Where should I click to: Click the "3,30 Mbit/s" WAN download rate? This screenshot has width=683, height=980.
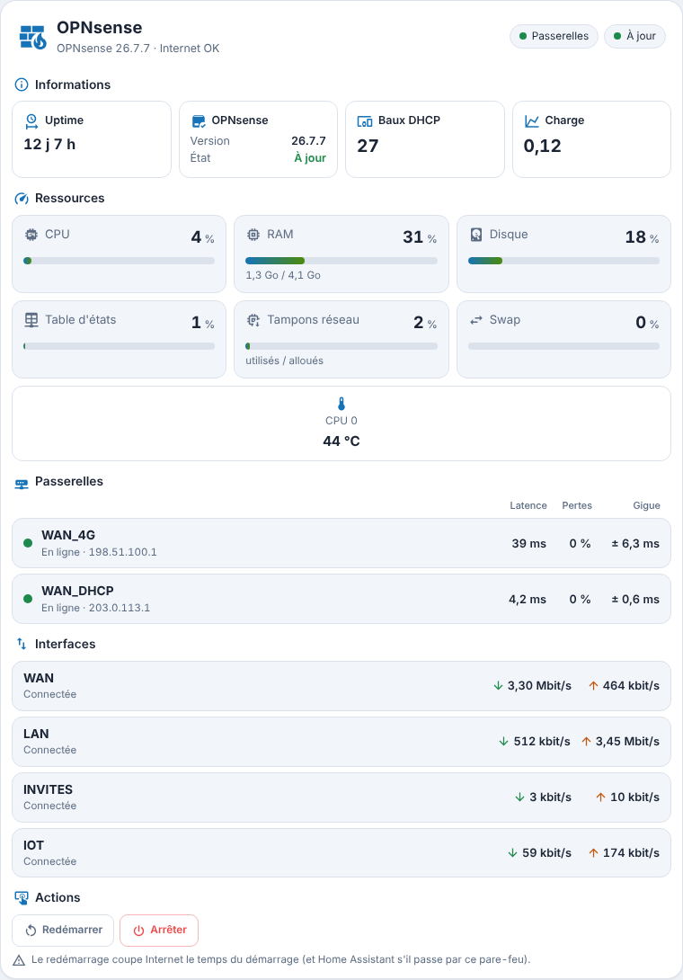point(539,686)
